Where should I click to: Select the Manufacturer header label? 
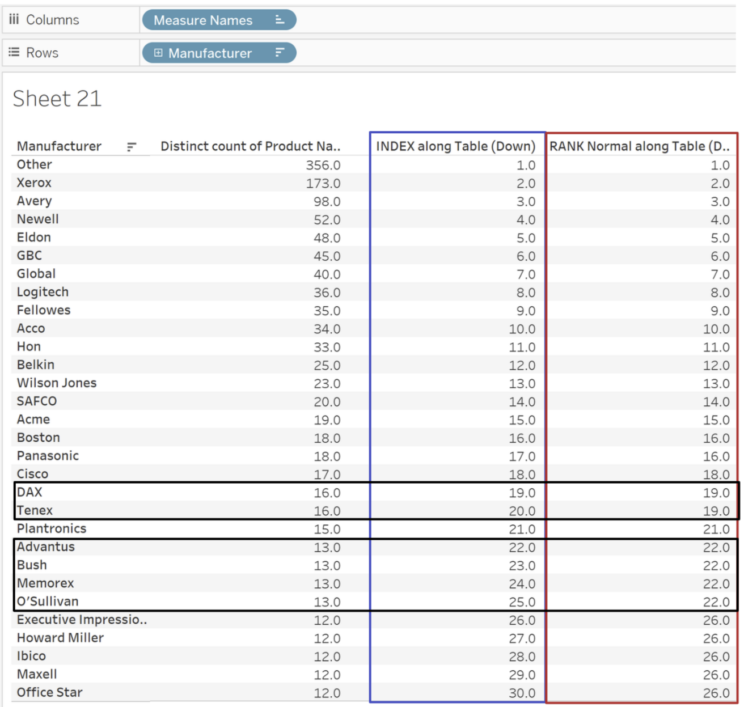[x=59, y=146]
